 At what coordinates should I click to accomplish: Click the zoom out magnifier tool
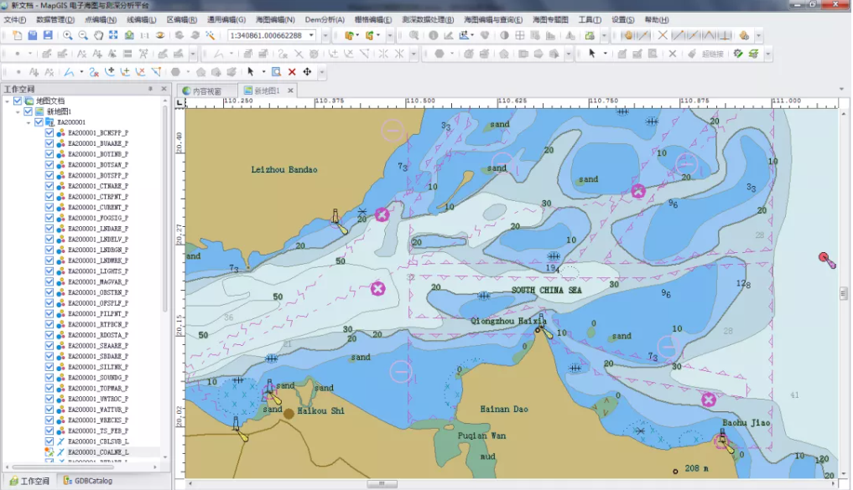point(83,35)
